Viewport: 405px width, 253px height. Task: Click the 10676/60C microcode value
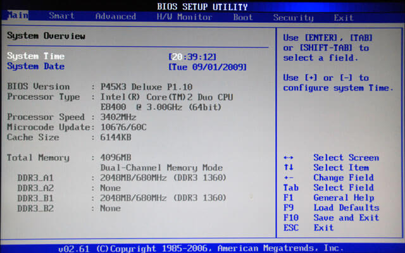pos(123,127)
